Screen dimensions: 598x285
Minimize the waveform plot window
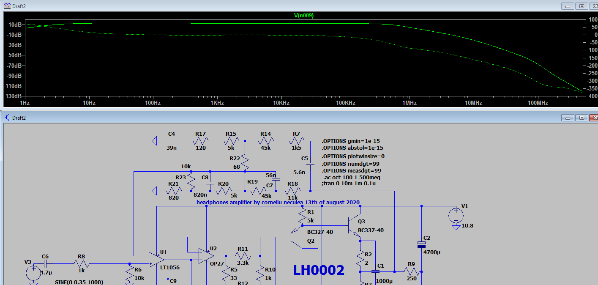(x=567, y=6)
